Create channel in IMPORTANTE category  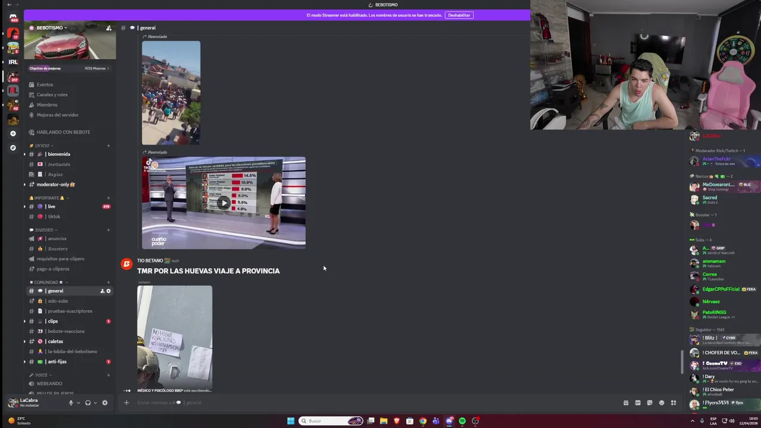pyautogui.click(x=108, y=198)
